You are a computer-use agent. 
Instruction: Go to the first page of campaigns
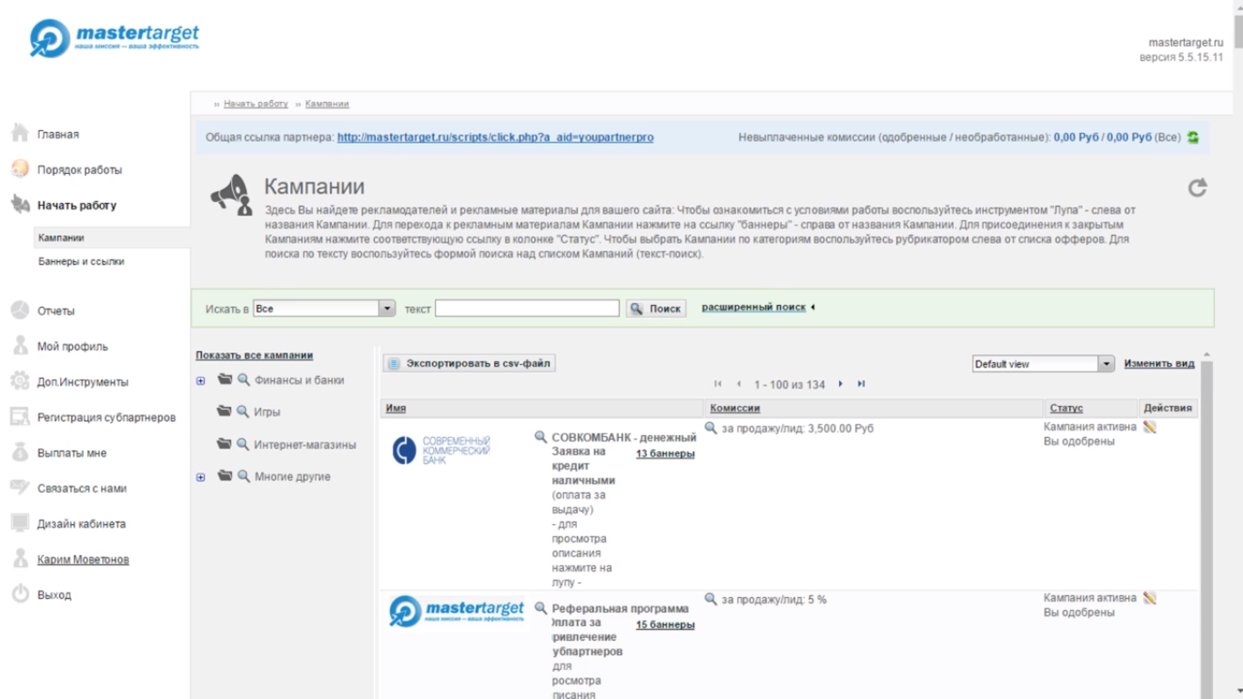pos(718,384)
